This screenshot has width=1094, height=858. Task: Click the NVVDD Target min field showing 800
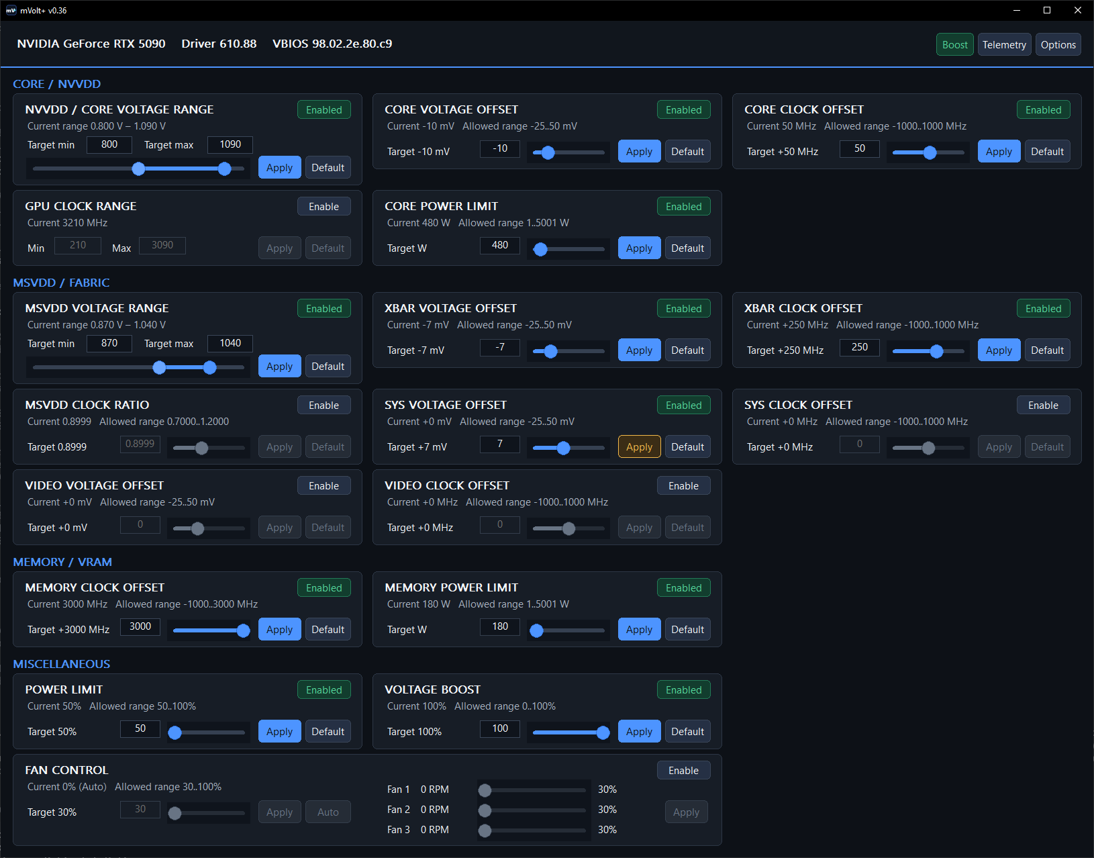click(109, 144)
